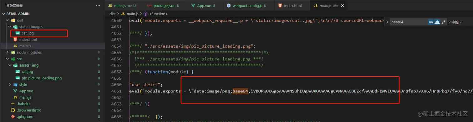Open the .gitignore file
This screenshot has height=122, width=473.
click(x=25, y=116)
